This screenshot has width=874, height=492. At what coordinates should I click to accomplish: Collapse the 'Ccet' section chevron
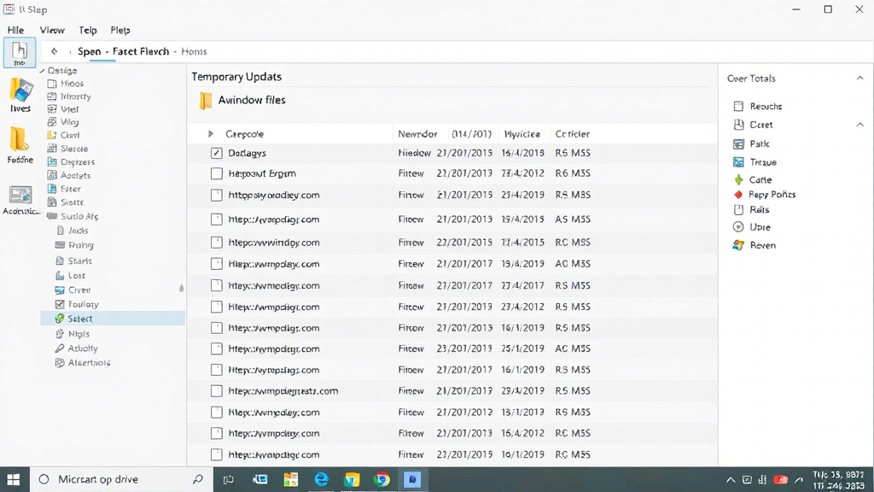click(x=860, y=125)
